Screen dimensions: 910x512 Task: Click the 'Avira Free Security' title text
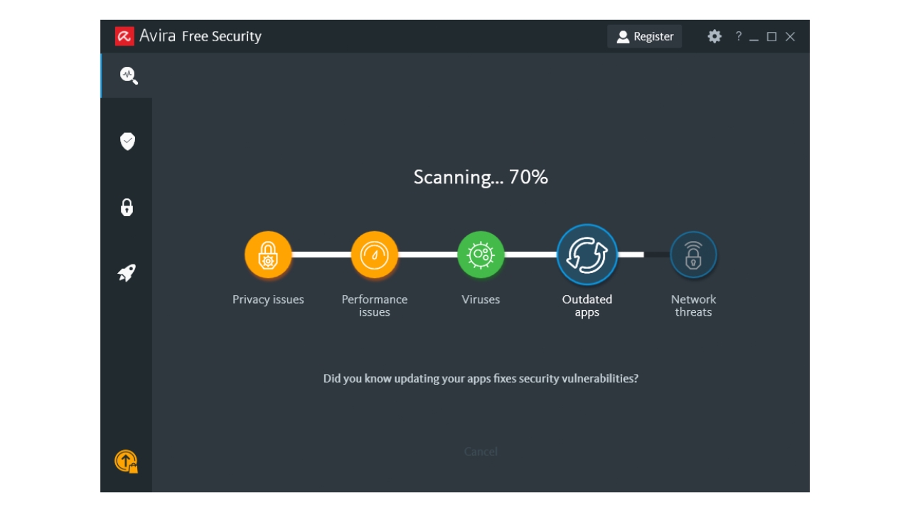pos(200,36)
